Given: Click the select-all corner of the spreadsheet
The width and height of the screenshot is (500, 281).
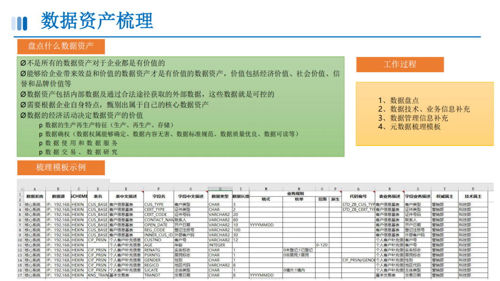Looking at the screenshot, I should click(20, 189).
